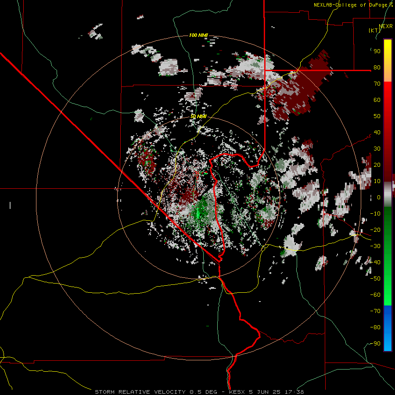Click the -90 value on the velocity scale
Screen dimensions: 395x395
[x=375, y=344]
